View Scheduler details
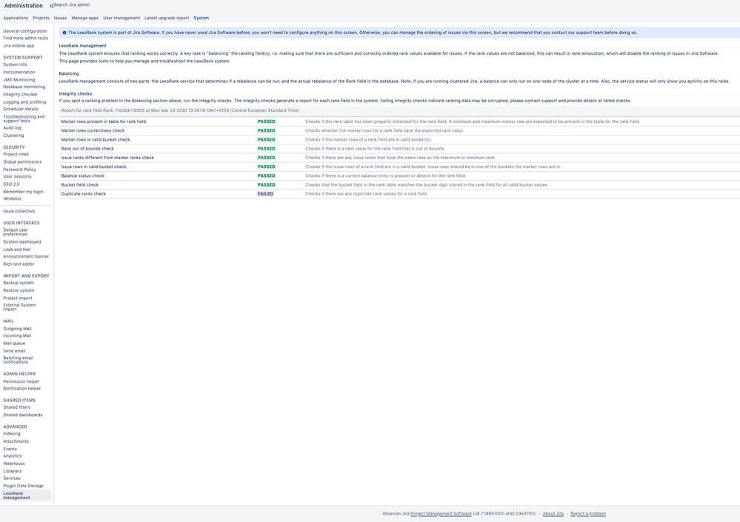Image resolution: width=740 pixels, height=522 pixels. point(21,109)
